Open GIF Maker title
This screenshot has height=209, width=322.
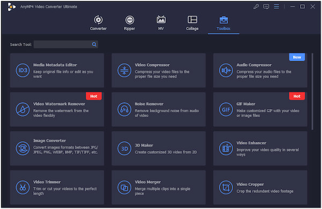pyautogui.click(x=246, y=104)
